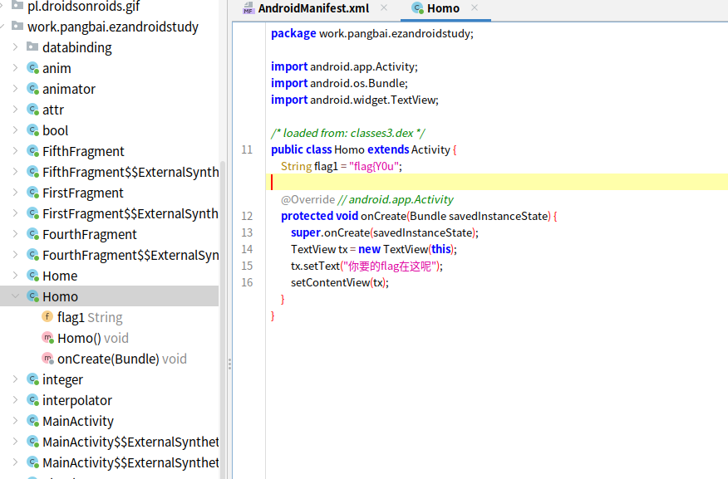Click the AndroidManifest.xml tab file icon
This screenshot has height=479, width=728.
[x=248, y=8]
